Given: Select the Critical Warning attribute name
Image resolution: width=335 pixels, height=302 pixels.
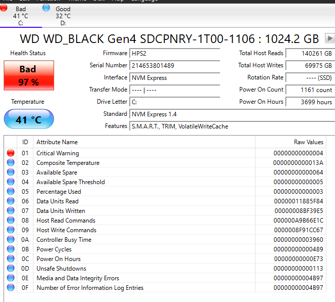Looking at the screenshot, I should click(x=58, y=153).
